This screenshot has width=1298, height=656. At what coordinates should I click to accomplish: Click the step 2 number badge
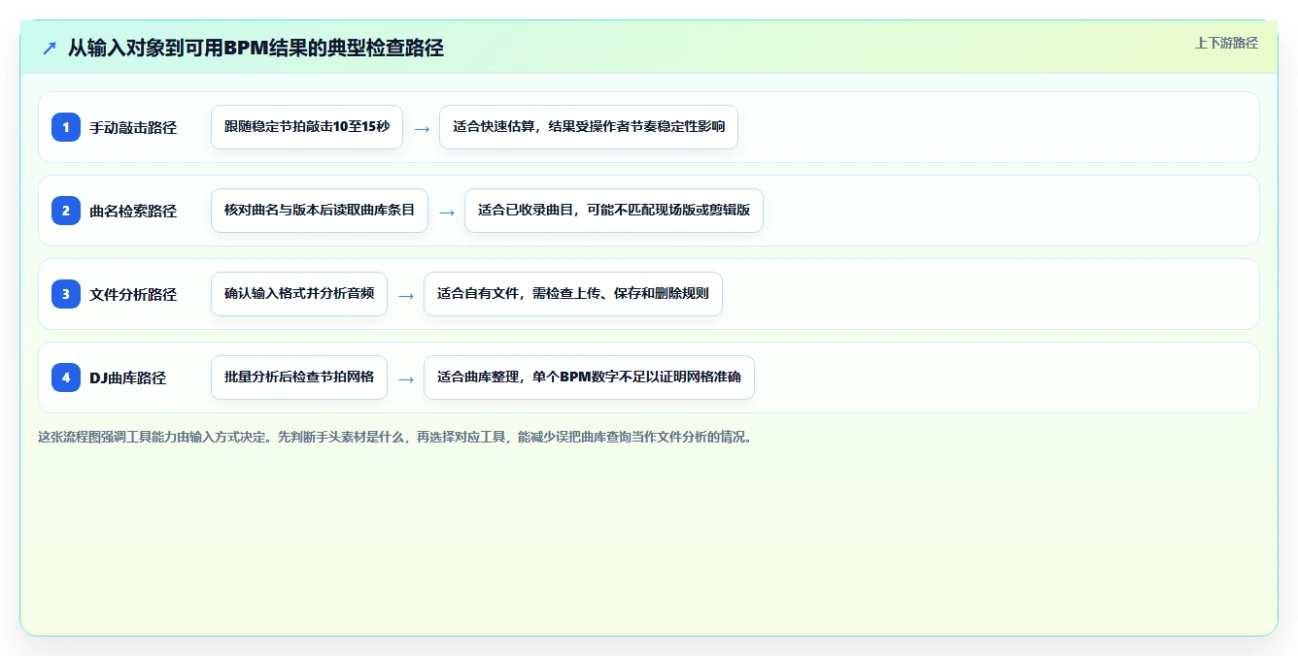66,211
